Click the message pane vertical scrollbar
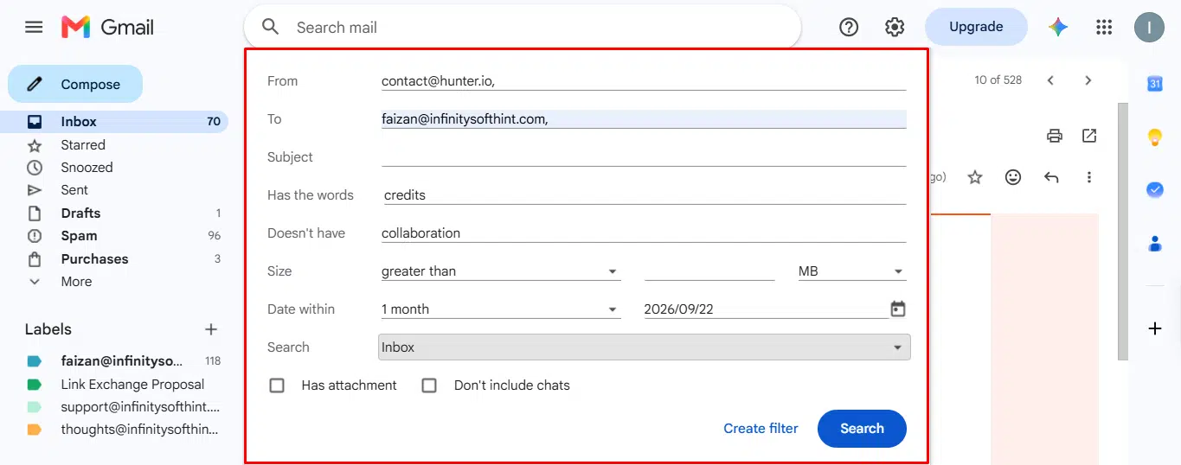Image resolution: width=1181 pixels, height=465 pixels. coord(1123,232)
